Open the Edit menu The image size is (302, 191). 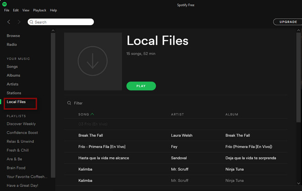click(x=16, y=10)
